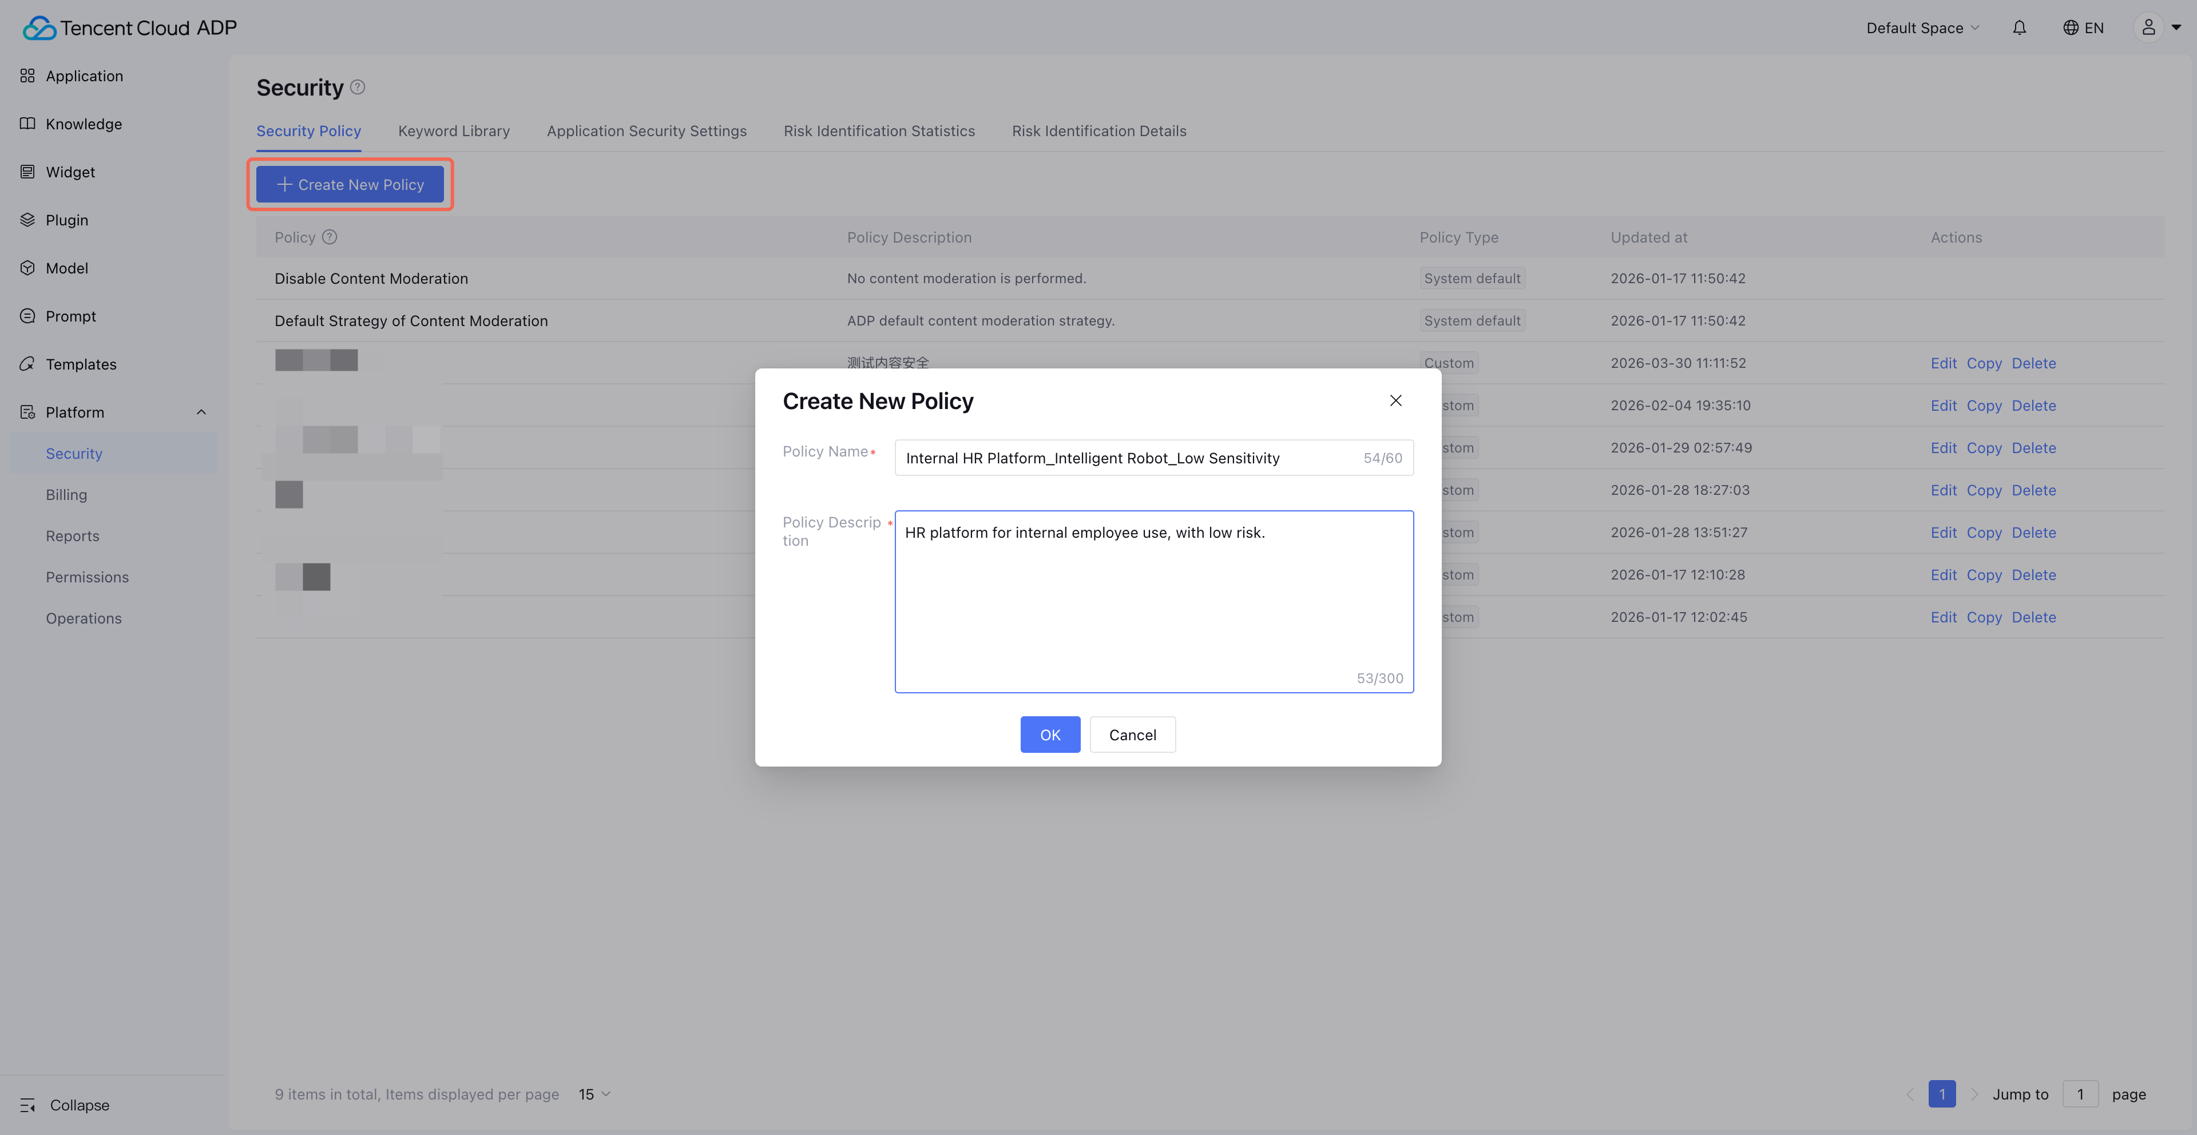Click inside the Policy Name field

tap(1126, 458)
